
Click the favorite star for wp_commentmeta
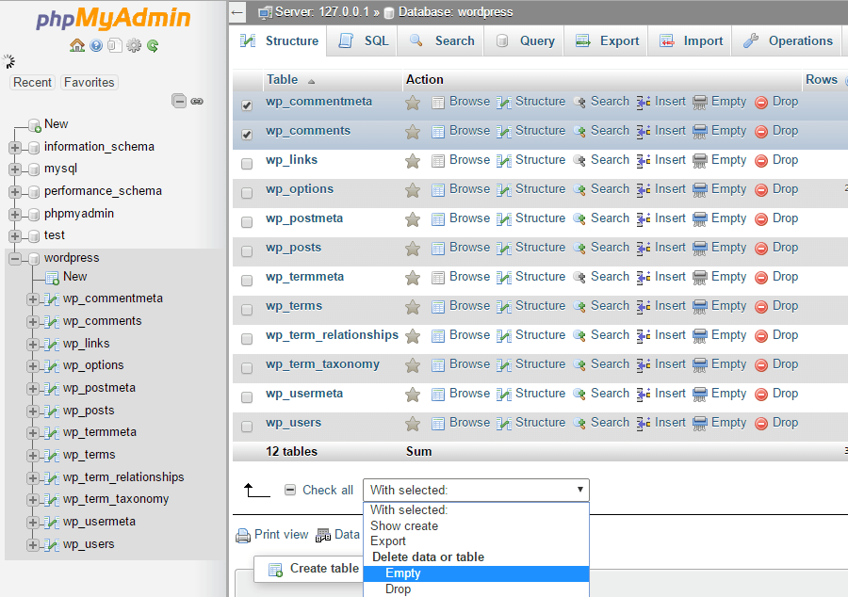(413, 102)
